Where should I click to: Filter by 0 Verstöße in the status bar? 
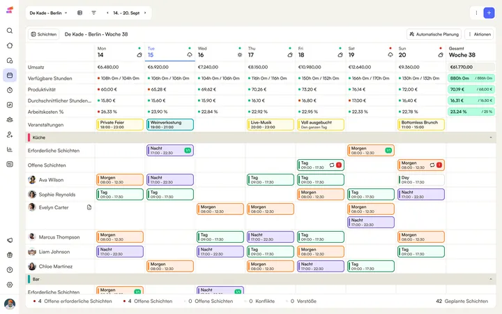(x=301, y=301)
